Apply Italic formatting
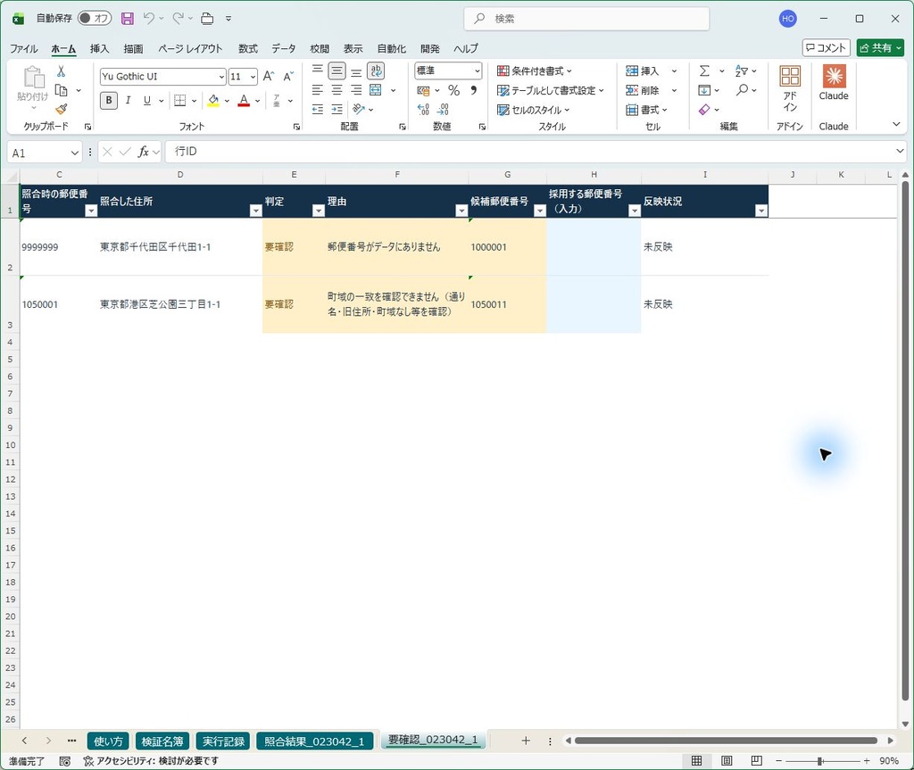914x770 pixels. pos(128,100)
